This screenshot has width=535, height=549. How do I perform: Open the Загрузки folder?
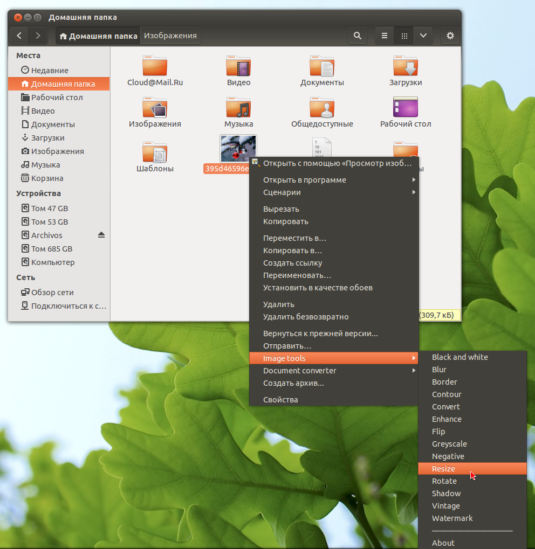[406, 70]
